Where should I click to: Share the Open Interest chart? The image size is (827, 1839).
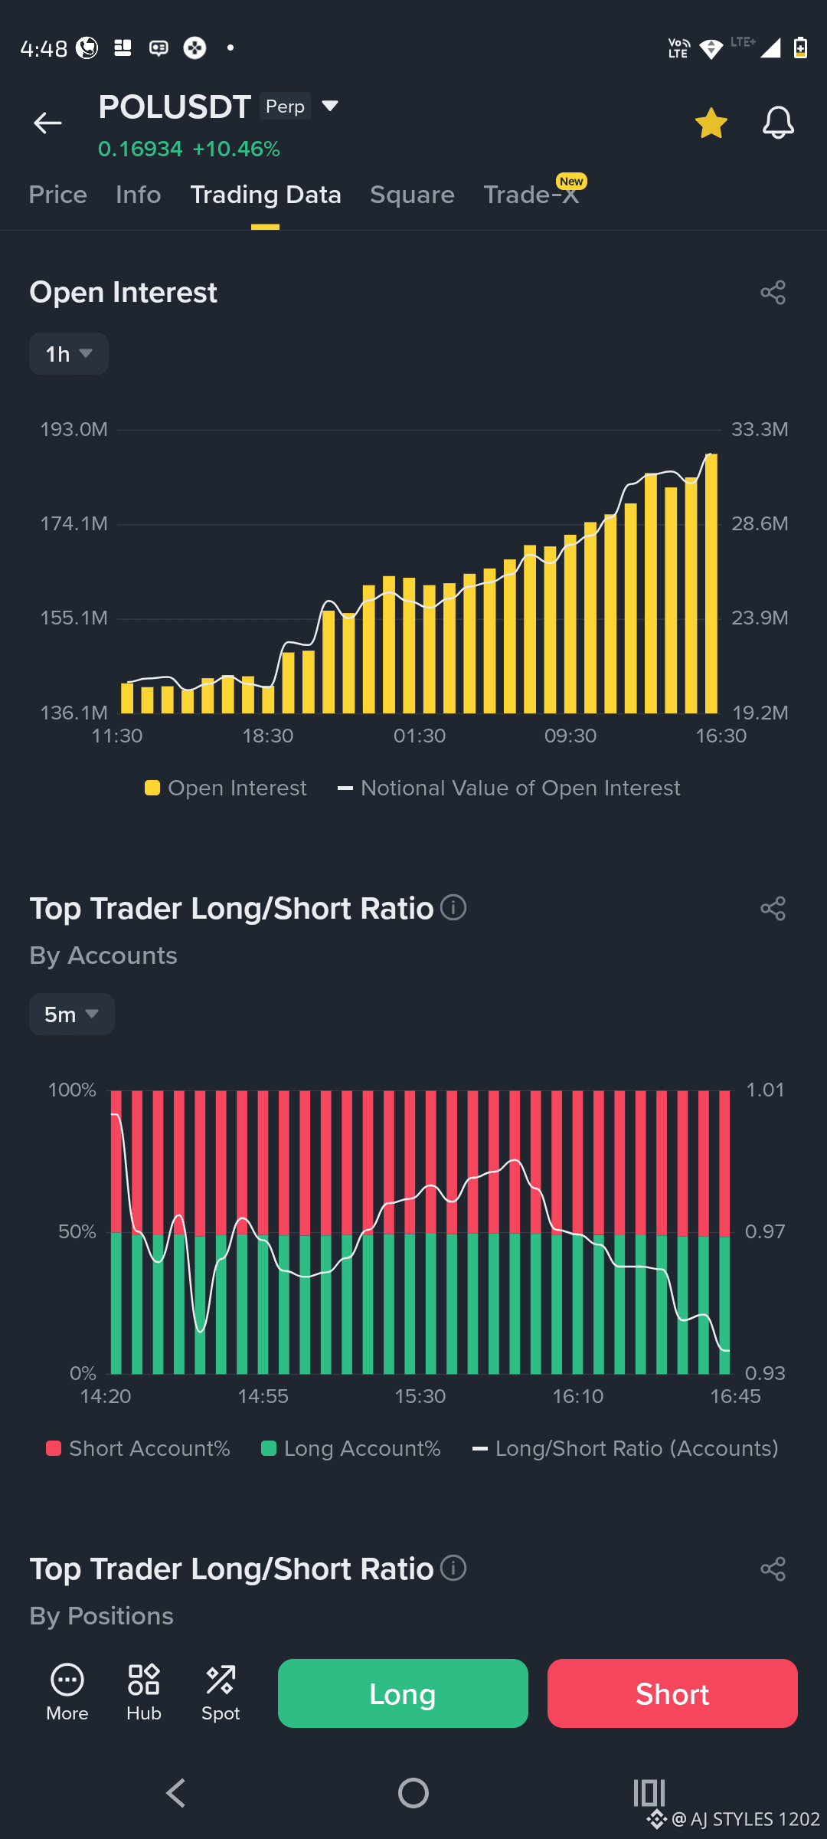(773, 292)
